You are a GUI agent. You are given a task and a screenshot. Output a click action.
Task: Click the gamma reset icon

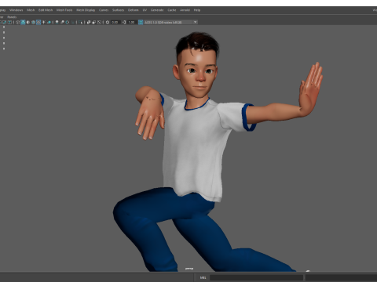[124, 23]
